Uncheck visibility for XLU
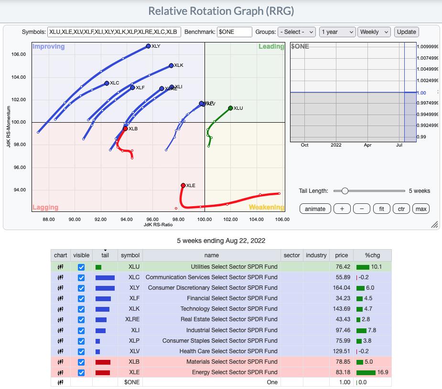Screen dimensions: 442x389 [81, 267]
